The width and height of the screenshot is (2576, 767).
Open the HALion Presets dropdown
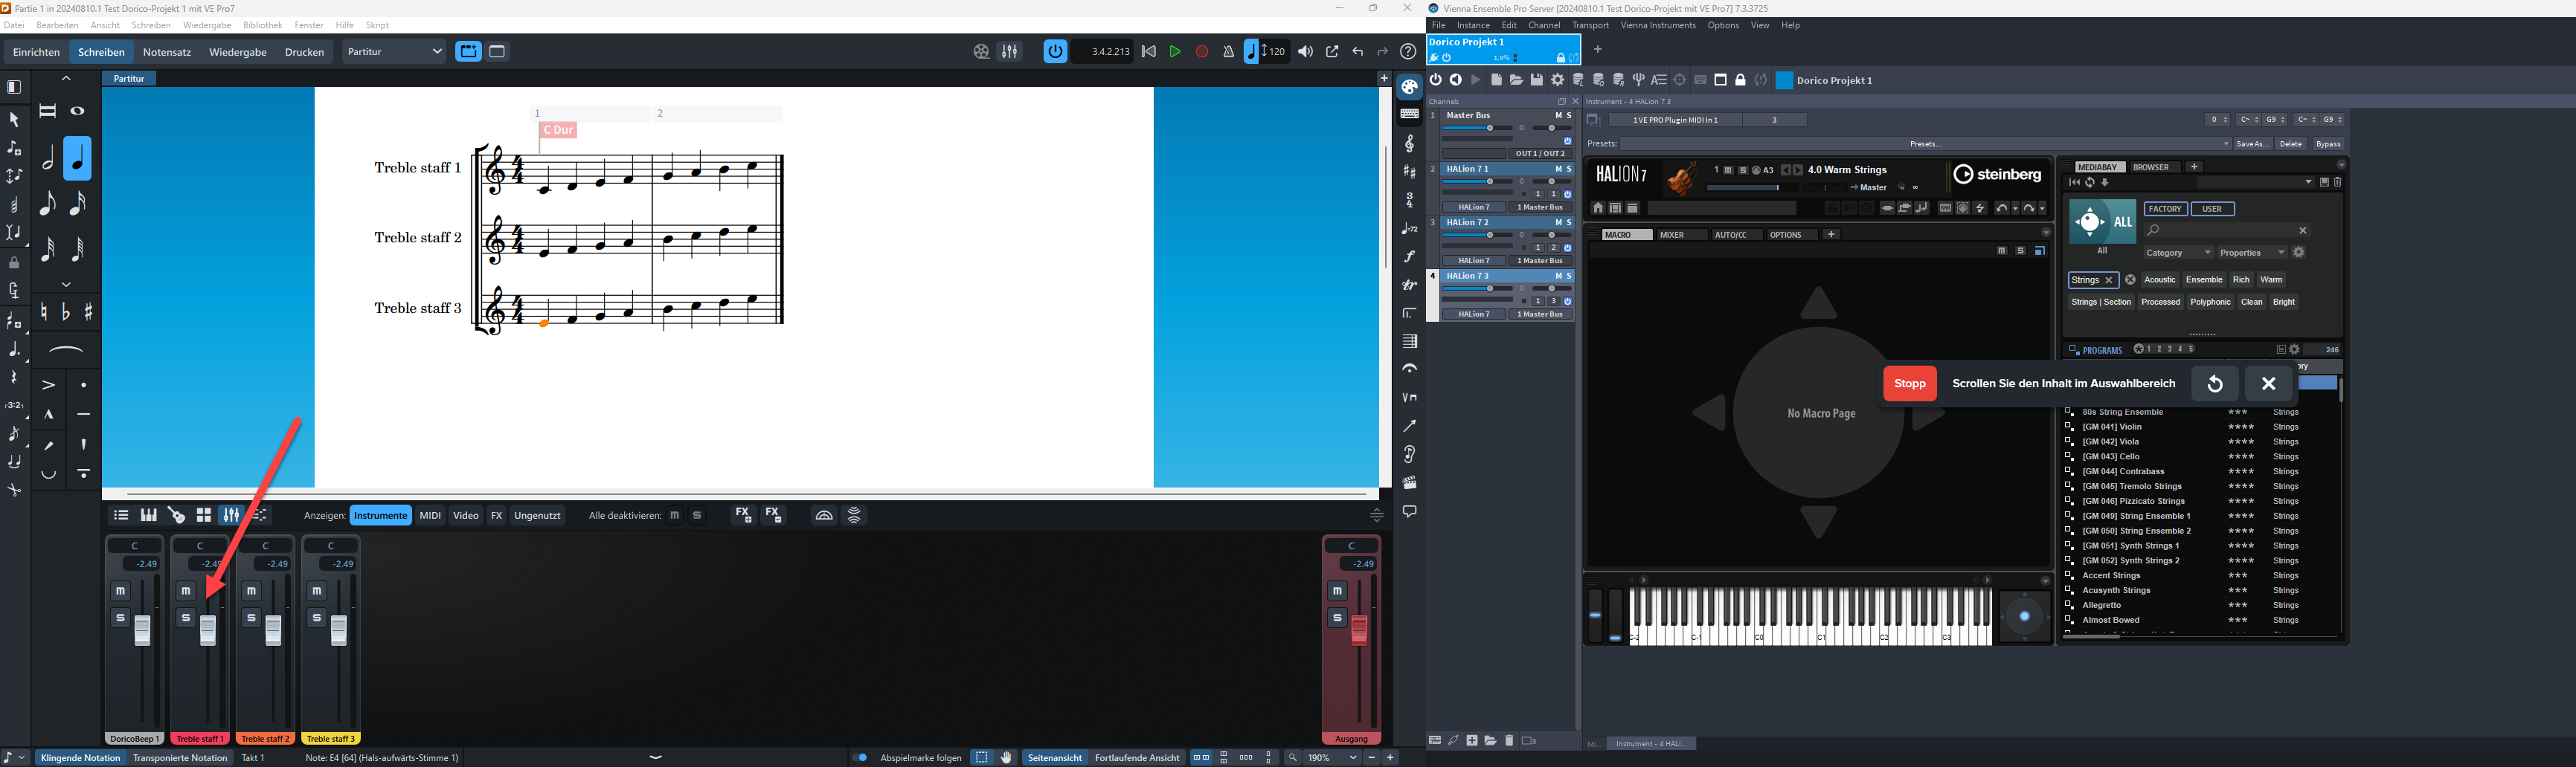[1925, 144]
